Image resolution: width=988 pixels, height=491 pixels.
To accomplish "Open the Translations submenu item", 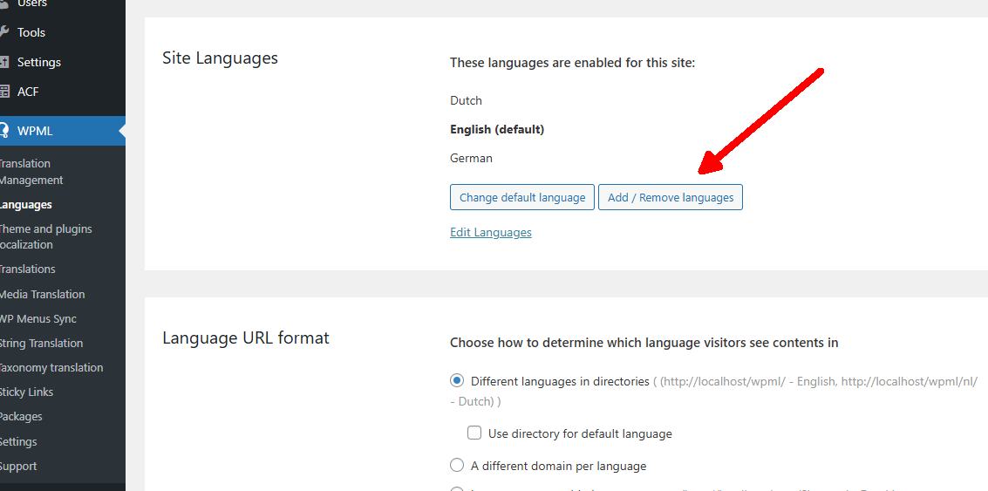I will [28, 269].
